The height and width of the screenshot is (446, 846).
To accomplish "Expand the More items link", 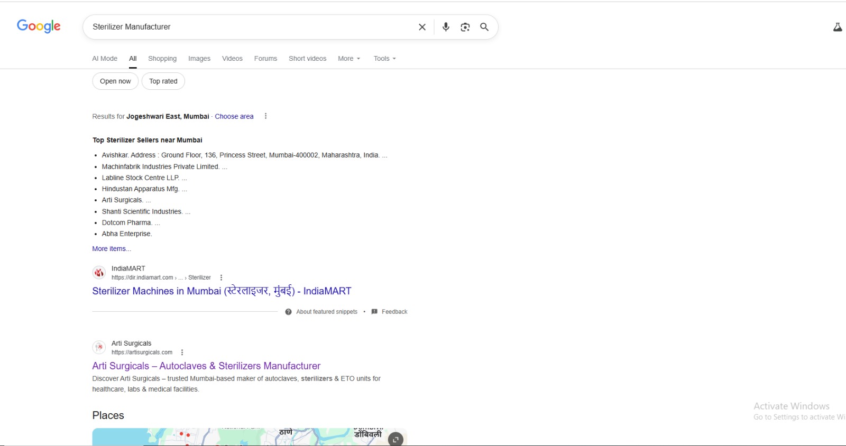I will pos(112,249).
